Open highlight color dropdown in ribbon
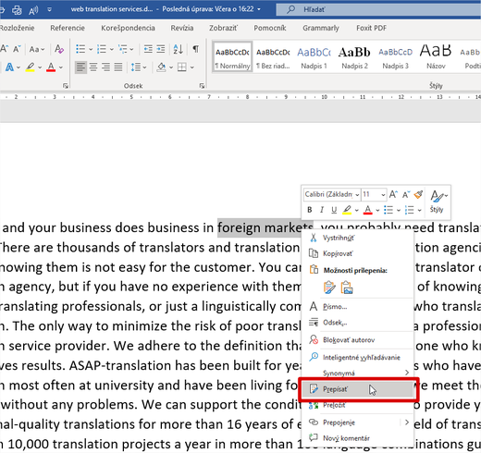 tap(40, 67)
